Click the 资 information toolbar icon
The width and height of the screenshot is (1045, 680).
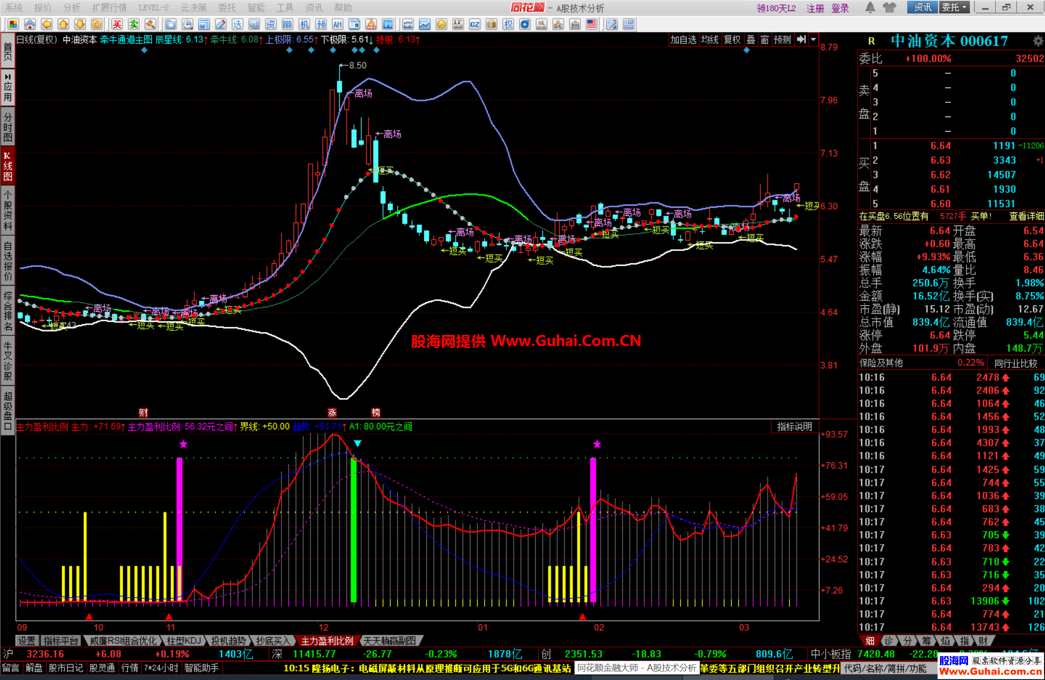click(x=270, y=24)
